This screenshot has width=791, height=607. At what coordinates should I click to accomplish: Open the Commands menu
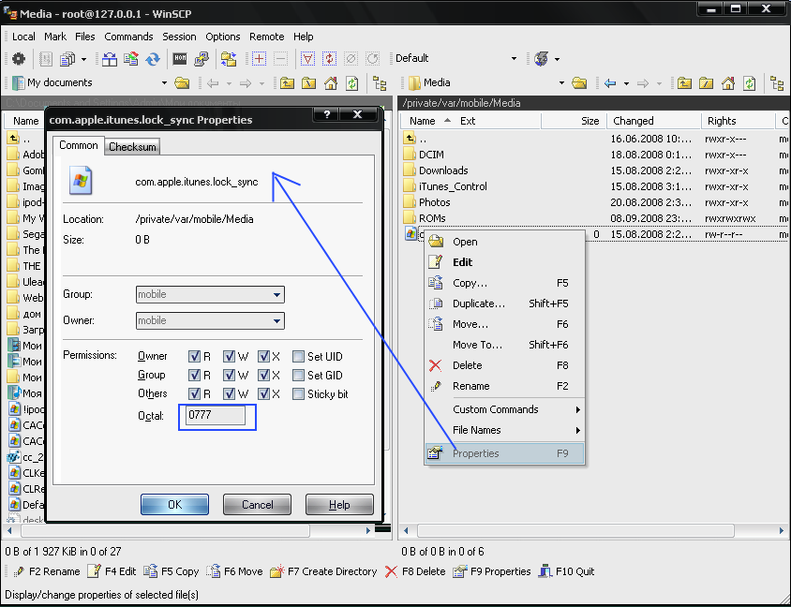click(128, 37)
